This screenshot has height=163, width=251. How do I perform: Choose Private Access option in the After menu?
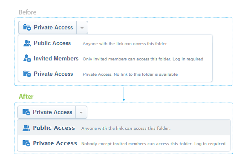click(x=124, y=143)
